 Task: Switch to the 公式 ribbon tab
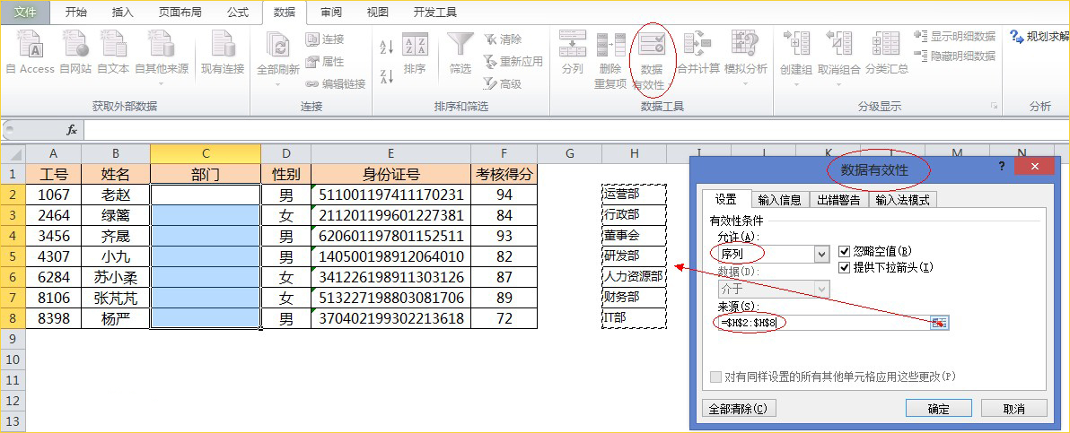pos(238,13)
